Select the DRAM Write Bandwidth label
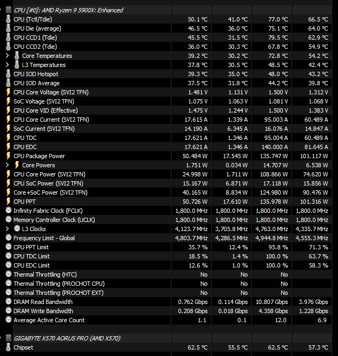The image size is (338, 356). [x=43, y=311]
